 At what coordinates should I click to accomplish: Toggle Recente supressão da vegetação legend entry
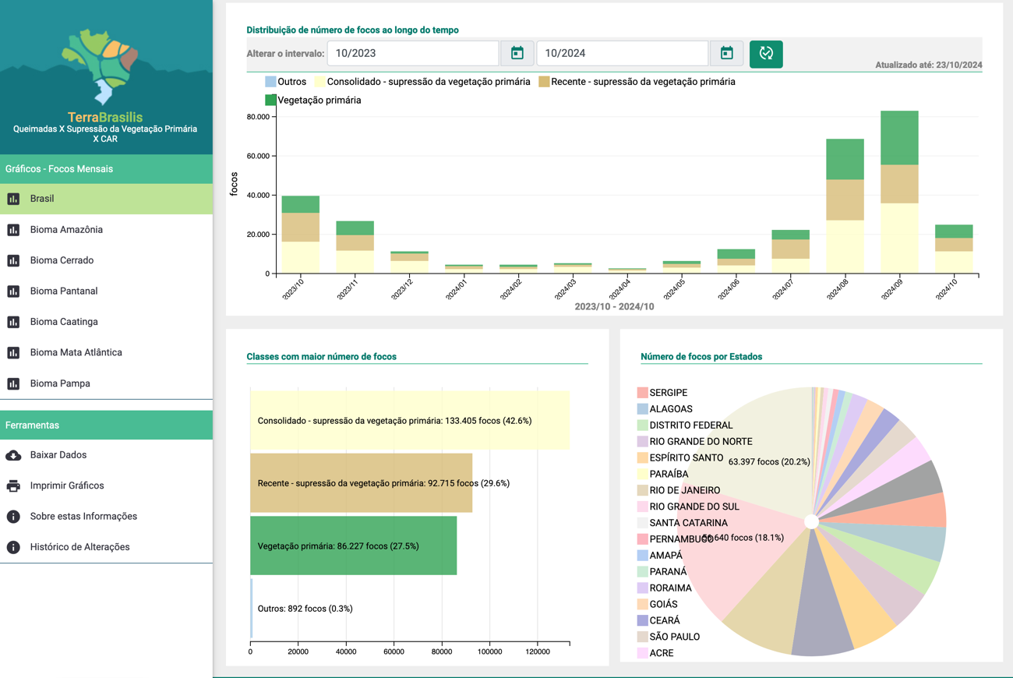click(x=637, y=82)
